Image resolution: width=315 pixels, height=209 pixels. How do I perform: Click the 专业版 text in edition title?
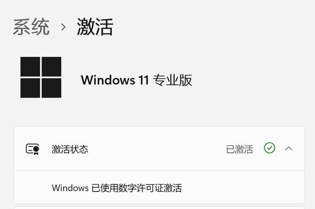[x=173, y=80]
